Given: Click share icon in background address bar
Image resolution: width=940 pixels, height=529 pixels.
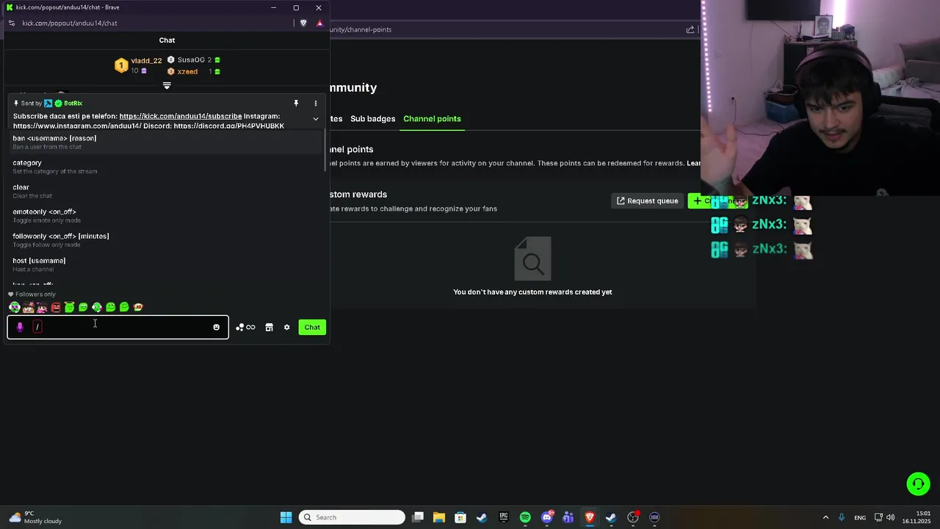Looking at the screenshot, I should tap(690, 29).
